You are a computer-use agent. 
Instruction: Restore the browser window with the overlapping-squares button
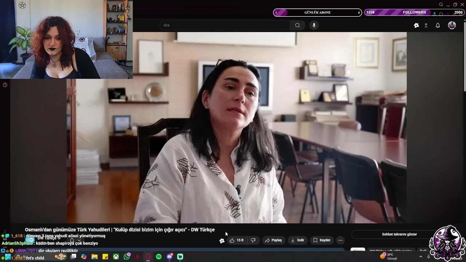455,5
